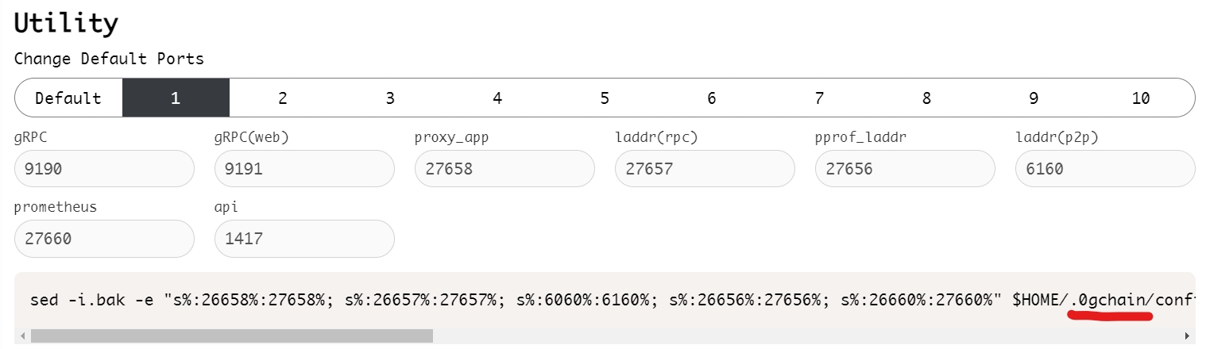Select port preset 1
This screenshot has width=1206, height=349.
point(176,98)
